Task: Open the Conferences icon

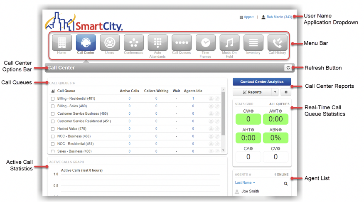Action: click(x=134, y=43)
